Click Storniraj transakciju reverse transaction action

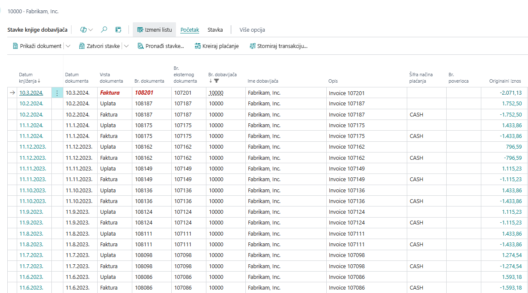(279, 46)
